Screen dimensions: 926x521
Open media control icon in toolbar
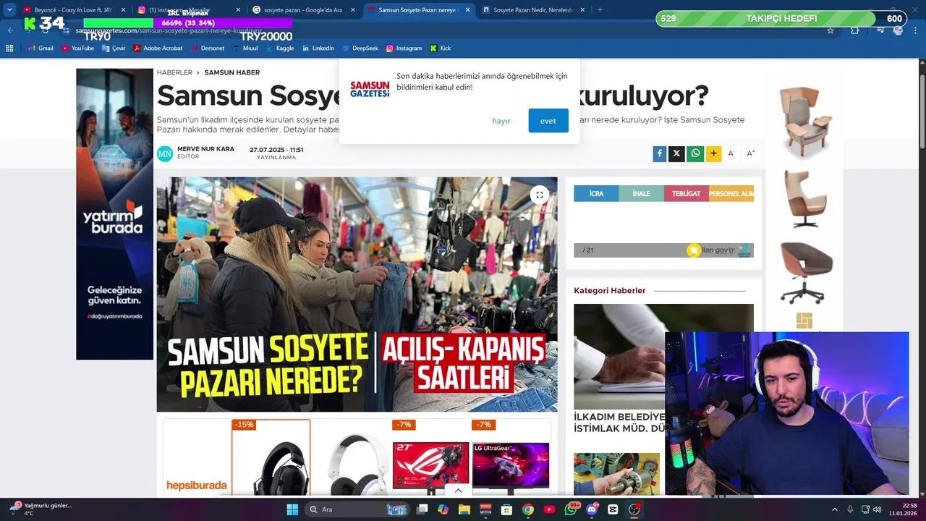click(880, 30)
